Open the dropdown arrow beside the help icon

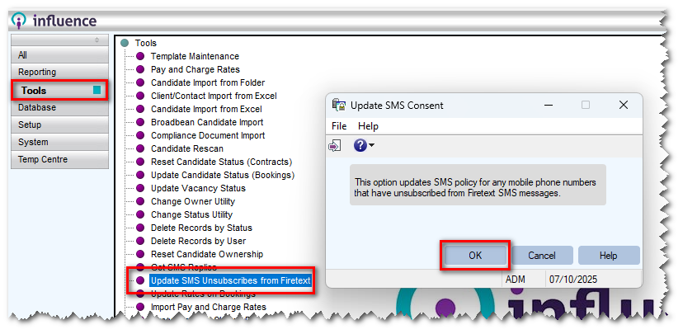click(371, 146)
